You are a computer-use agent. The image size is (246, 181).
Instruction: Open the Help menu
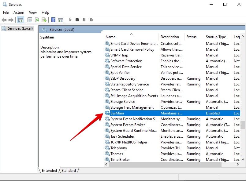click(45, 13)
